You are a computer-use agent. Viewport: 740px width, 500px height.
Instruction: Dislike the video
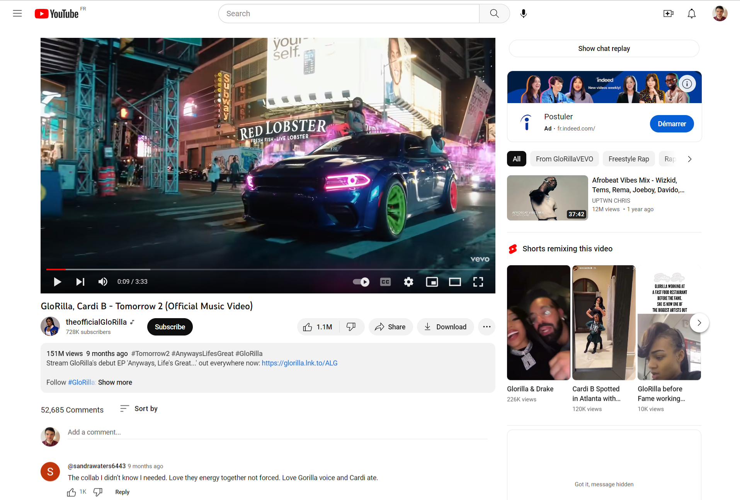[x=351, y=327]
